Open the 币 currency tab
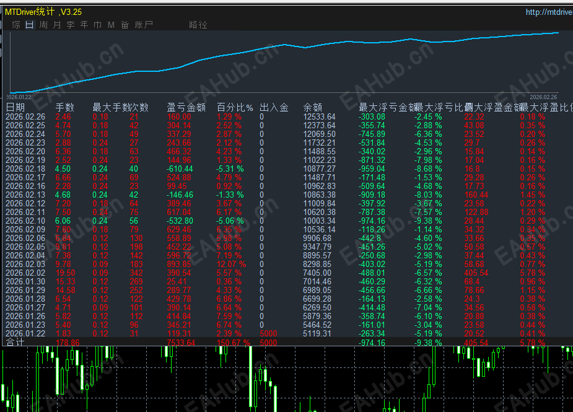 (x=98, y=25)
